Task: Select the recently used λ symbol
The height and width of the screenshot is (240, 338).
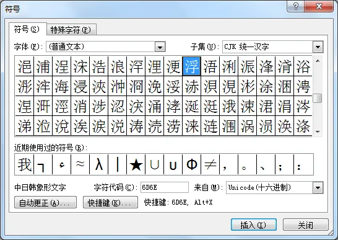Action: pyautogui.click(x=99, y=164)
